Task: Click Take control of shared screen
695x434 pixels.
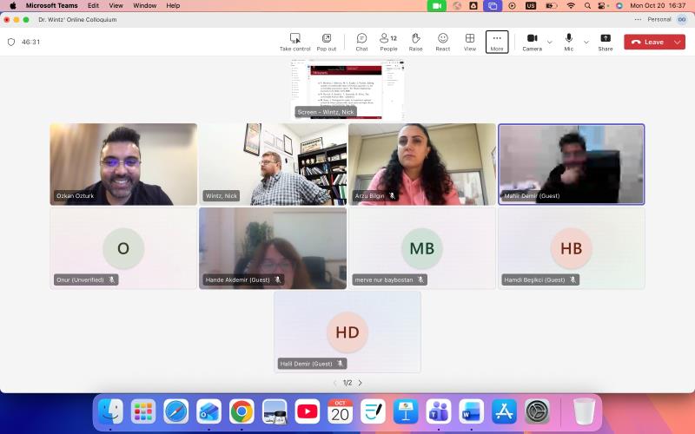Action: (x=295, y=41)
